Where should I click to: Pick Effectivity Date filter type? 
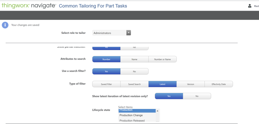[x=219, y=84]
